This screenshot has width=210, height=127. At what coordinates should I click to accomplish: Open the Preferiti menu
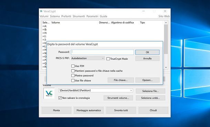coord(66,16)
